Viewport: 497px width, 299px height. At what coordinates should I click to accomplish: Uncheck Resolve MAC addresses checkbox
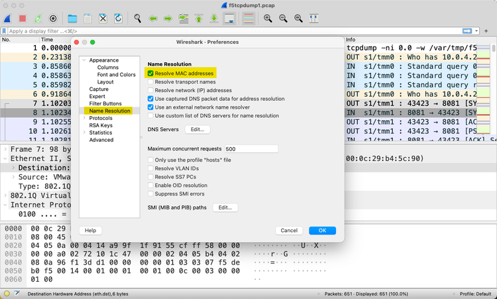click(151, 73)
